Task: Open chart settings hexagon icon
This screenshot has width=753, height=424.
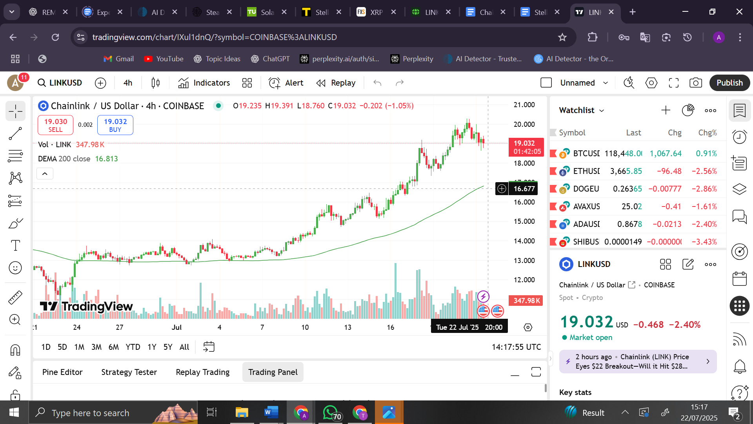Action: pos(651,83)
